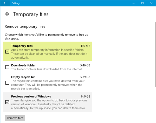Image resolution: width=156 pixels, height=123 pixels.
Task: Select the "Previous version of Windows" label
Action: (x=31, y=96)
